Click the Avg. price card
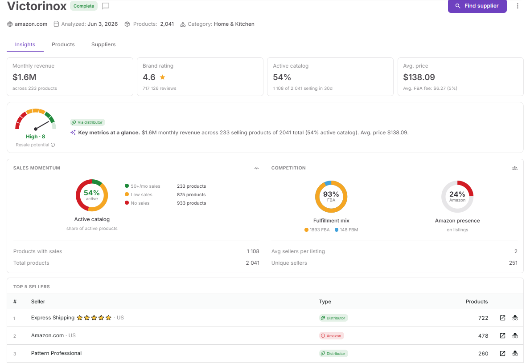Viewport: 526px width, 363px height. [460, 77]
